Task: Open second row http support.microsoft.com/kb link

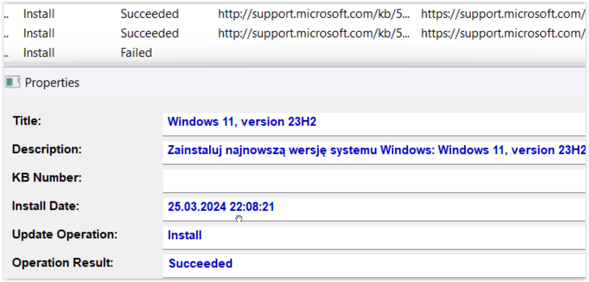Action: click(314, 33)
